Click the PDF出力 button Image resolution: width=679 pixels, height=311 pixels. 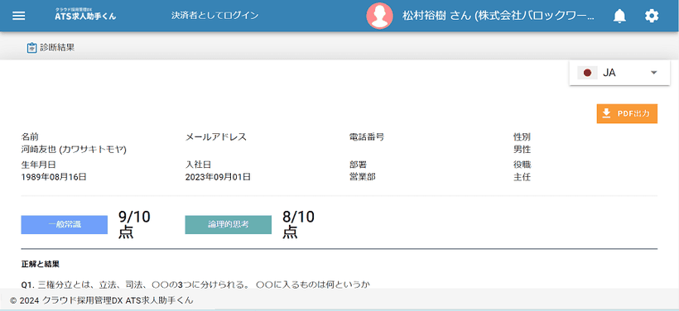coord(627,113)
